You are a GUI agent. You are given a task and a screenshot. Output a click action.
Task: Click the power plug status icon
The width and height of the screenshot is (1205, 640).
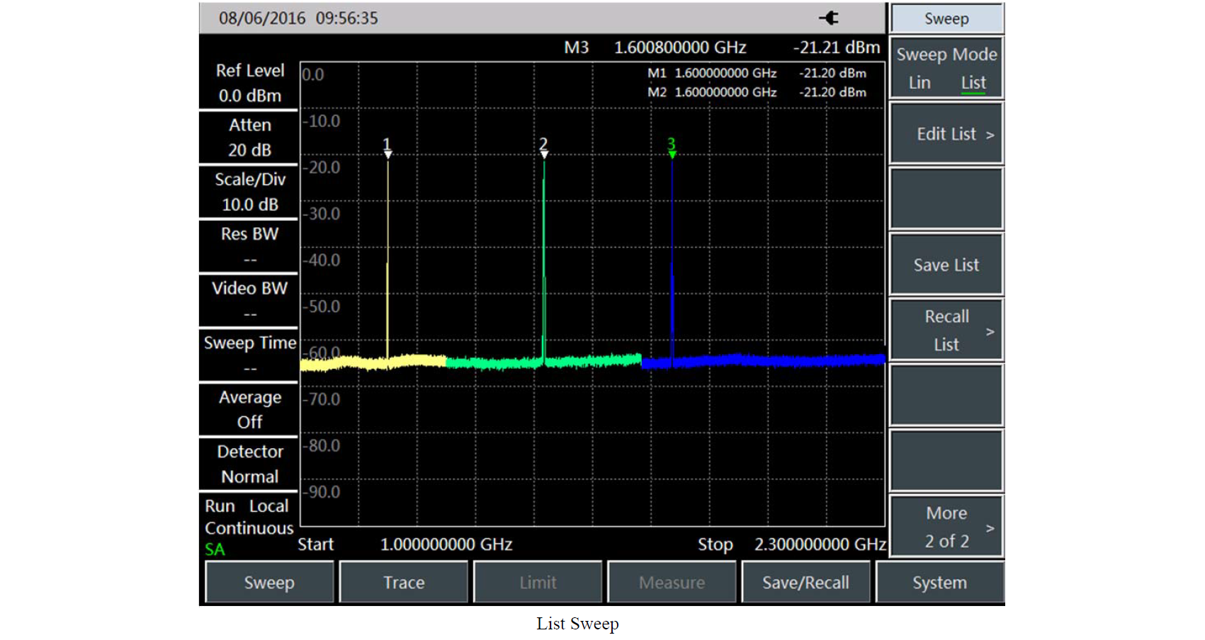[829, 18]
